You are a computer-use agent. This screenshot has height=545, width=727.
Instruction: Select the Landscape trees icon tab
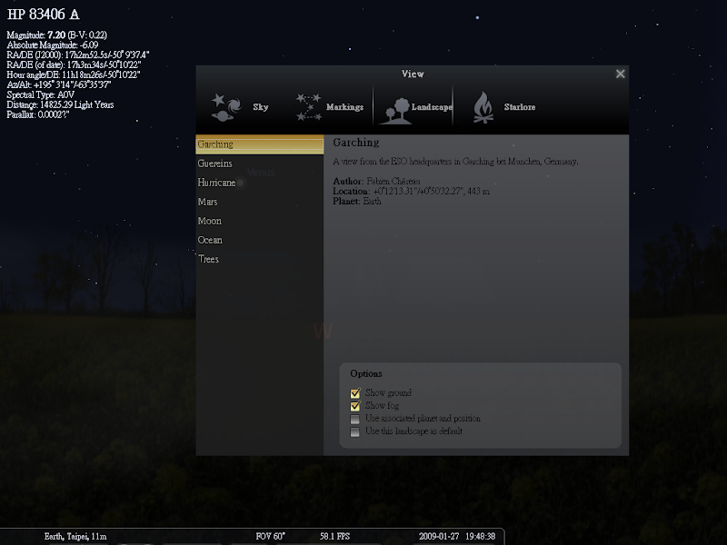pyautogui.click(x=395, y=111)
